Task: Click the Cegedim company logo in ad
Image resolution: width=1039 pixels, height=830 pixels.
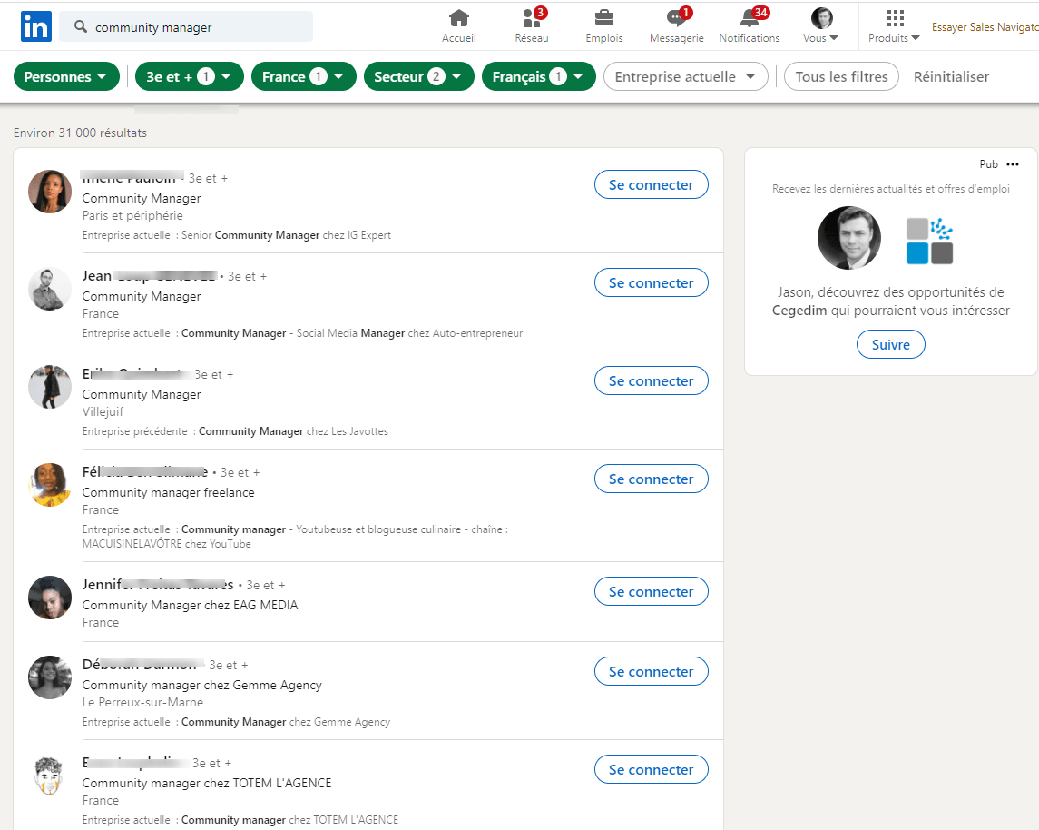Action: coord(930,241)
